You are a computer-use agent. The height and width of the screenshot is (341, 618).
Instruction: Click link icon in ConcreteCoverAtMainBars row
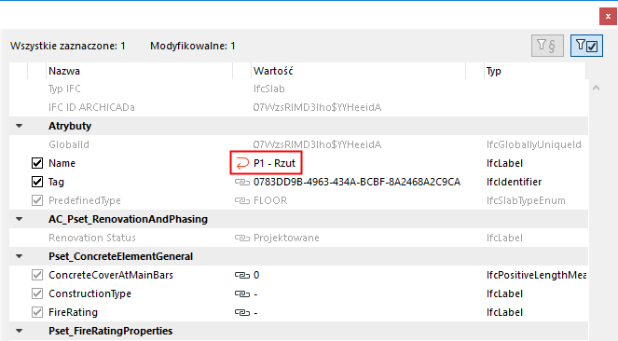click(242, 275)
